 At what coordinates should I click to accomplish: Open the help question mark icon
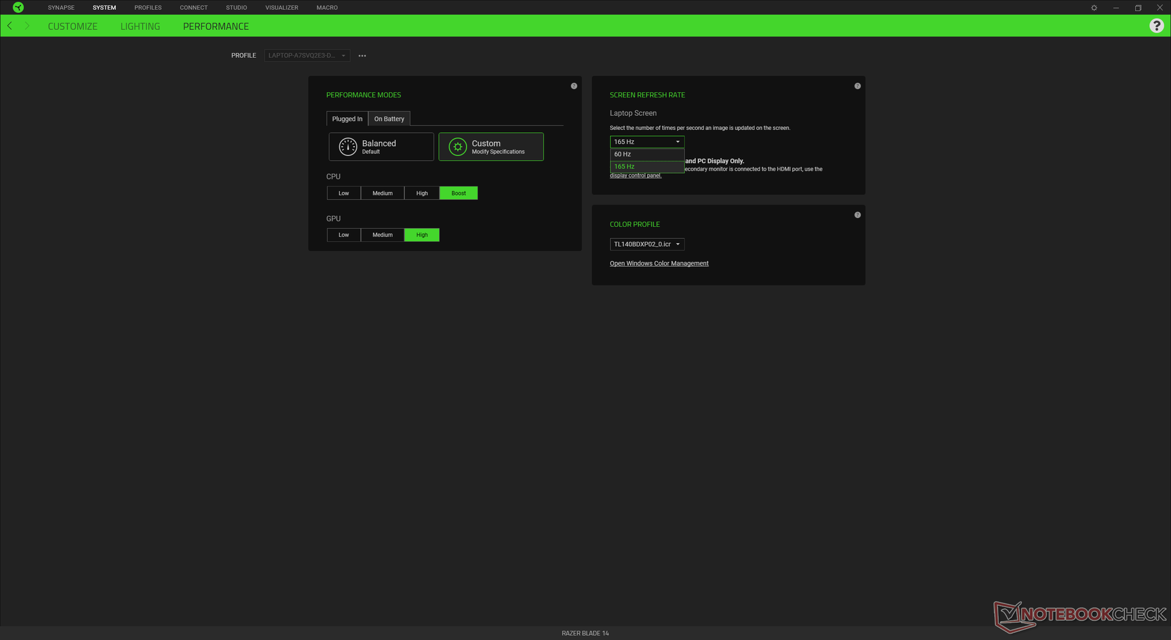pyautogui.click(x=1156, y=26)
